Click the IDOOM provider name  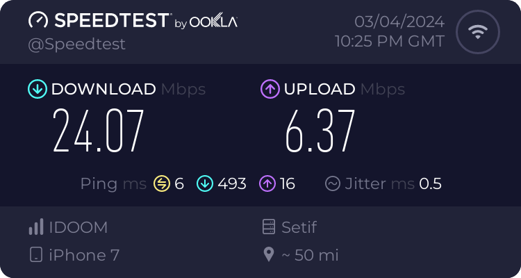click(x=78, y=227)
